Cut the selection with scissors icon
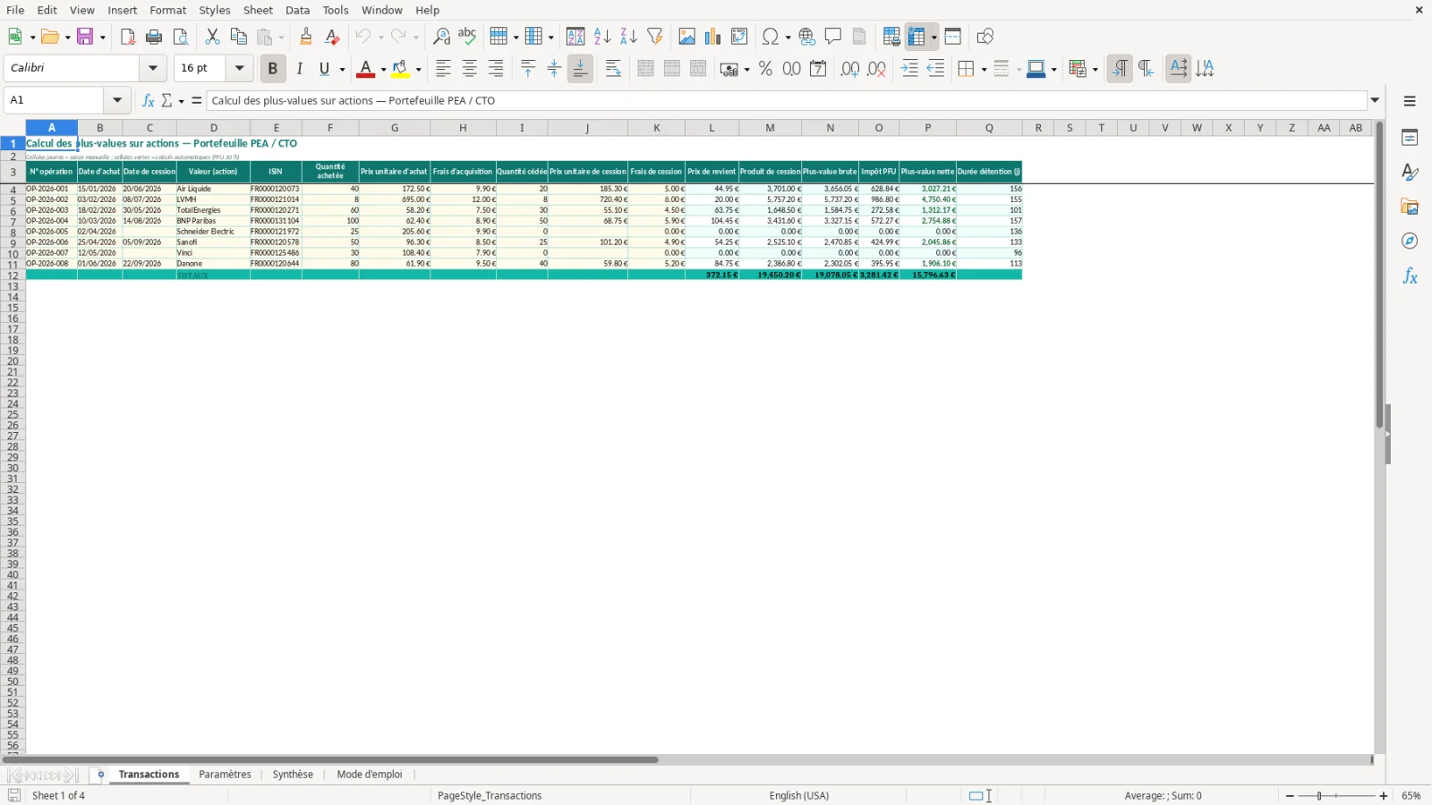Image resolution: width=1432 pixels, height=805 pixels. pos(212,37)
